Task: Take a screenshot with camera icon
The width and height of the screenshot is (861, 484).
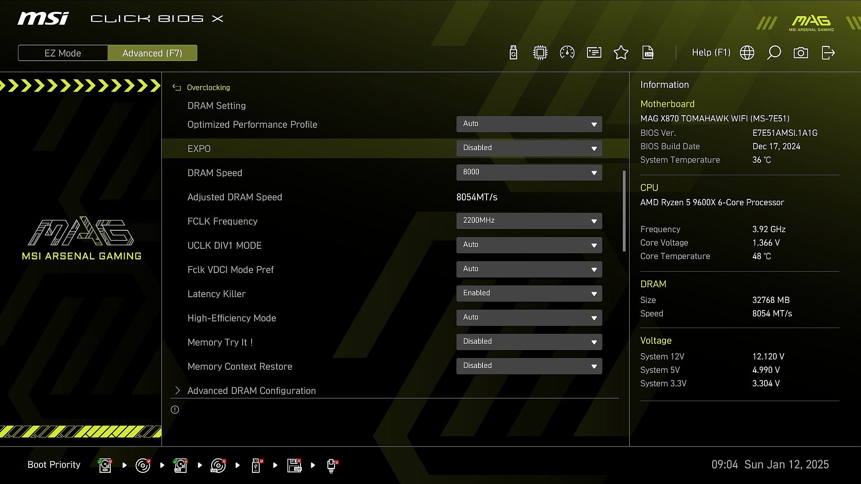Action: (x=801, y=53)
